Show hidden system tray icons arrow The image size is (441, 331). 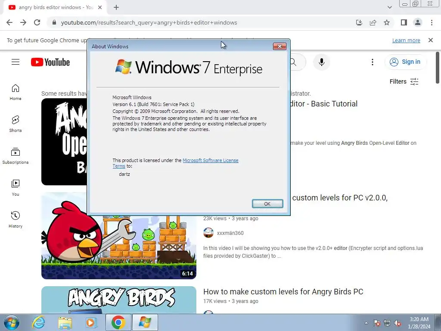366,323
